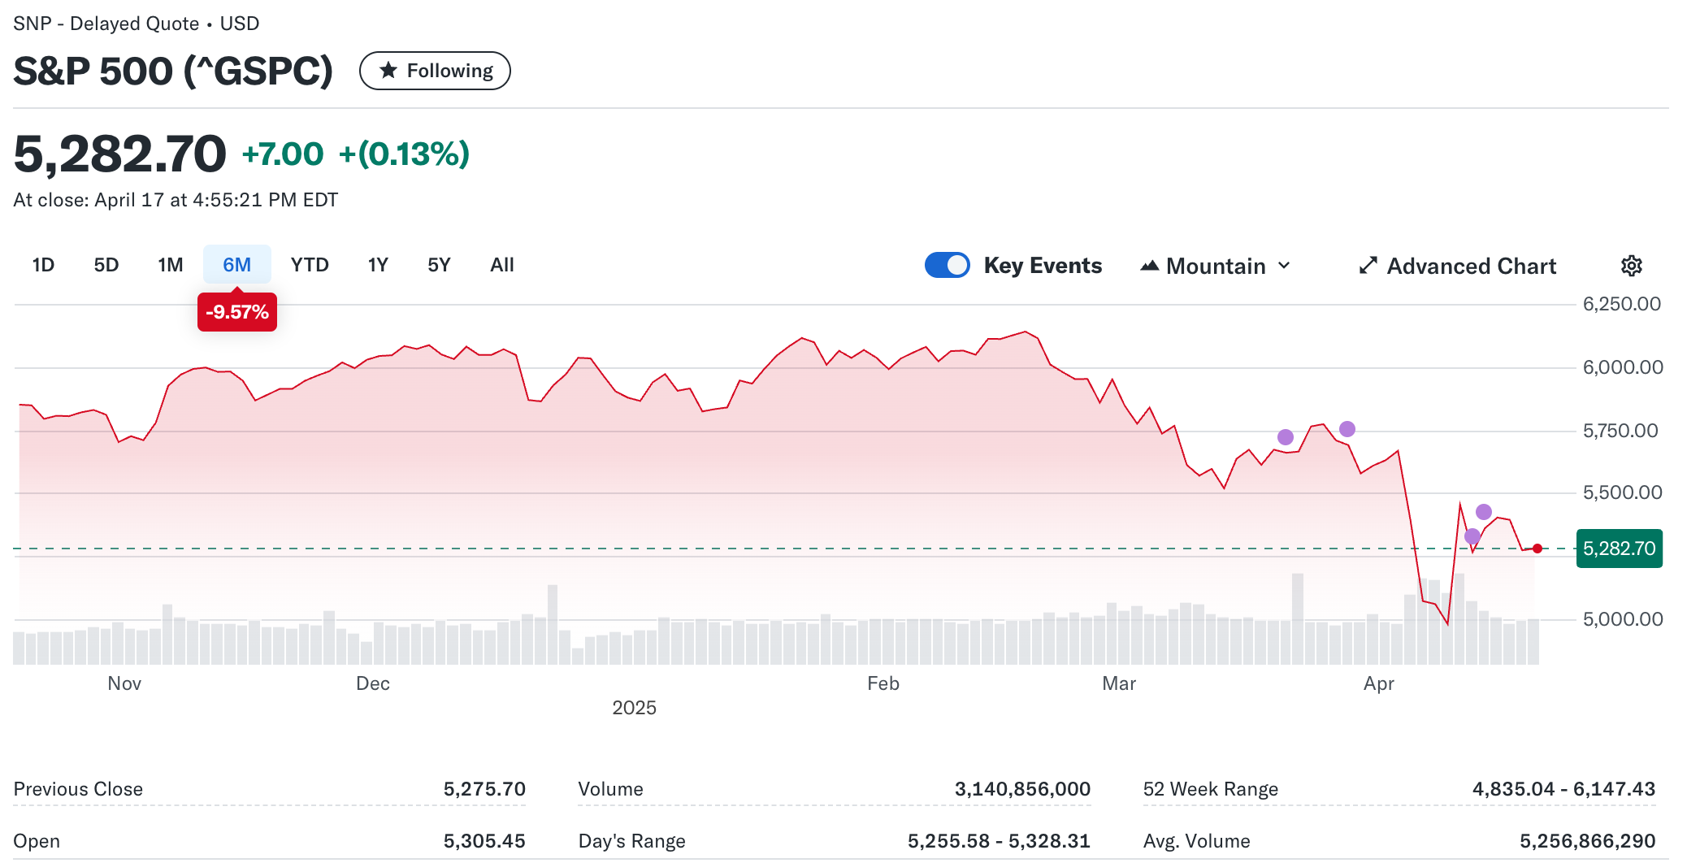The image size is (1700, 863).
Task: Click the Apr axis label
Action: pos(1379,683)
